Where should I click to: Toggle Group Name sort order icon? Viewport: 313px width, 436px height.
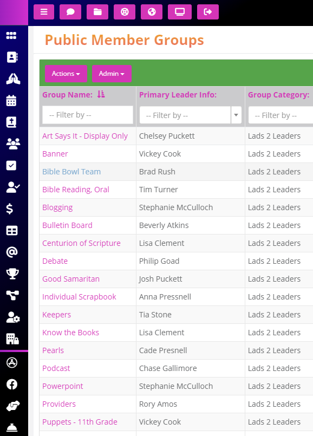(101, 95)
